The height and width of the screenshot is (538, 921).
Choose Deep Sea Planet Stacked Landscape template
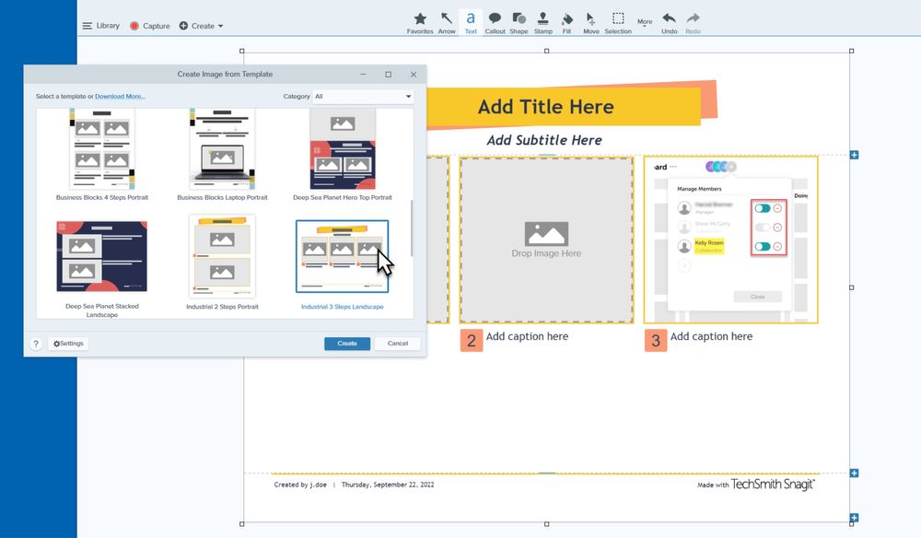tap(102, 269)
